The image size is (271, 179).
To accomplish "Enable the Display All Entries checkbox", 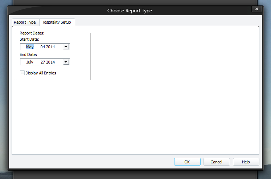I will (22, 73).
